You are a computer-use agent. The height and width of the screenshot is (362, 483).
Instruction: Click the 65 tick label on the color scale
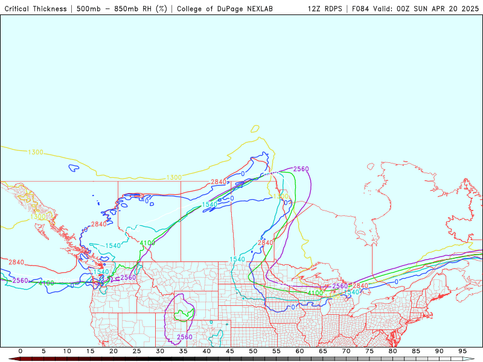pyautogui.click(x=323, y=351)
